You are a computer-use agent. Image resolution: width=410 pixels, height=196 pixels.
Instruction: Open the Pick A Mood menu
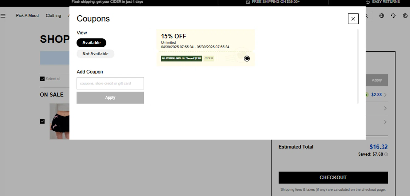(x=27, y=16)
